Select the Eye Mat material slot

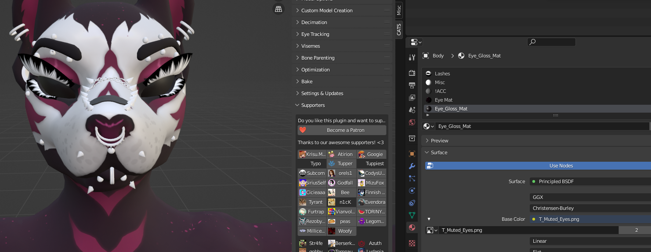pyautogui.click(x=537, y=100)
